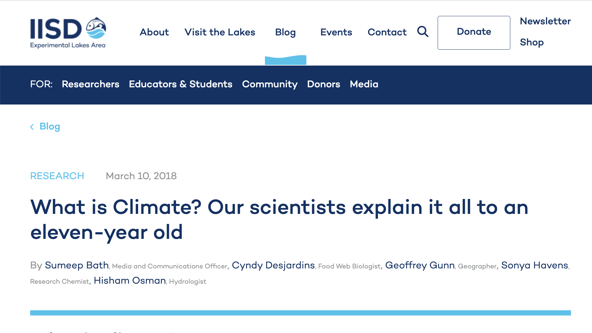
Task: Open the site search via the magnifying glass icon
Action: coord(422,32)
